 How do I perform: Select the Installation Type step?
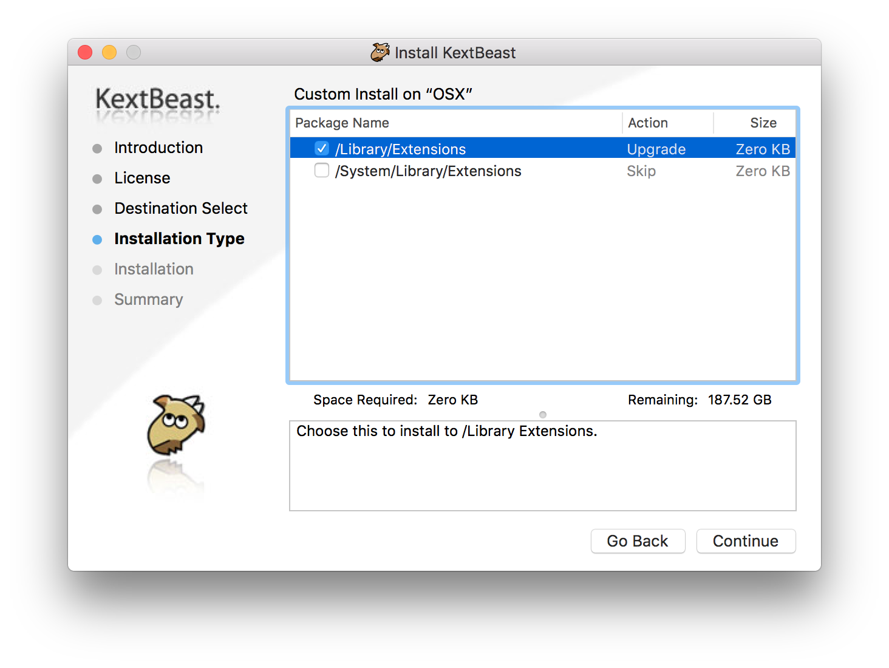(179, 239)
